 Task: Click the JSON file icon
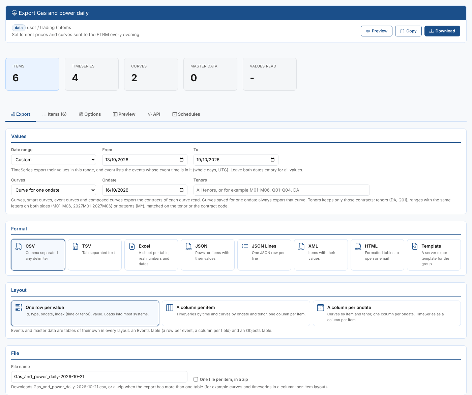click(188, 247)
